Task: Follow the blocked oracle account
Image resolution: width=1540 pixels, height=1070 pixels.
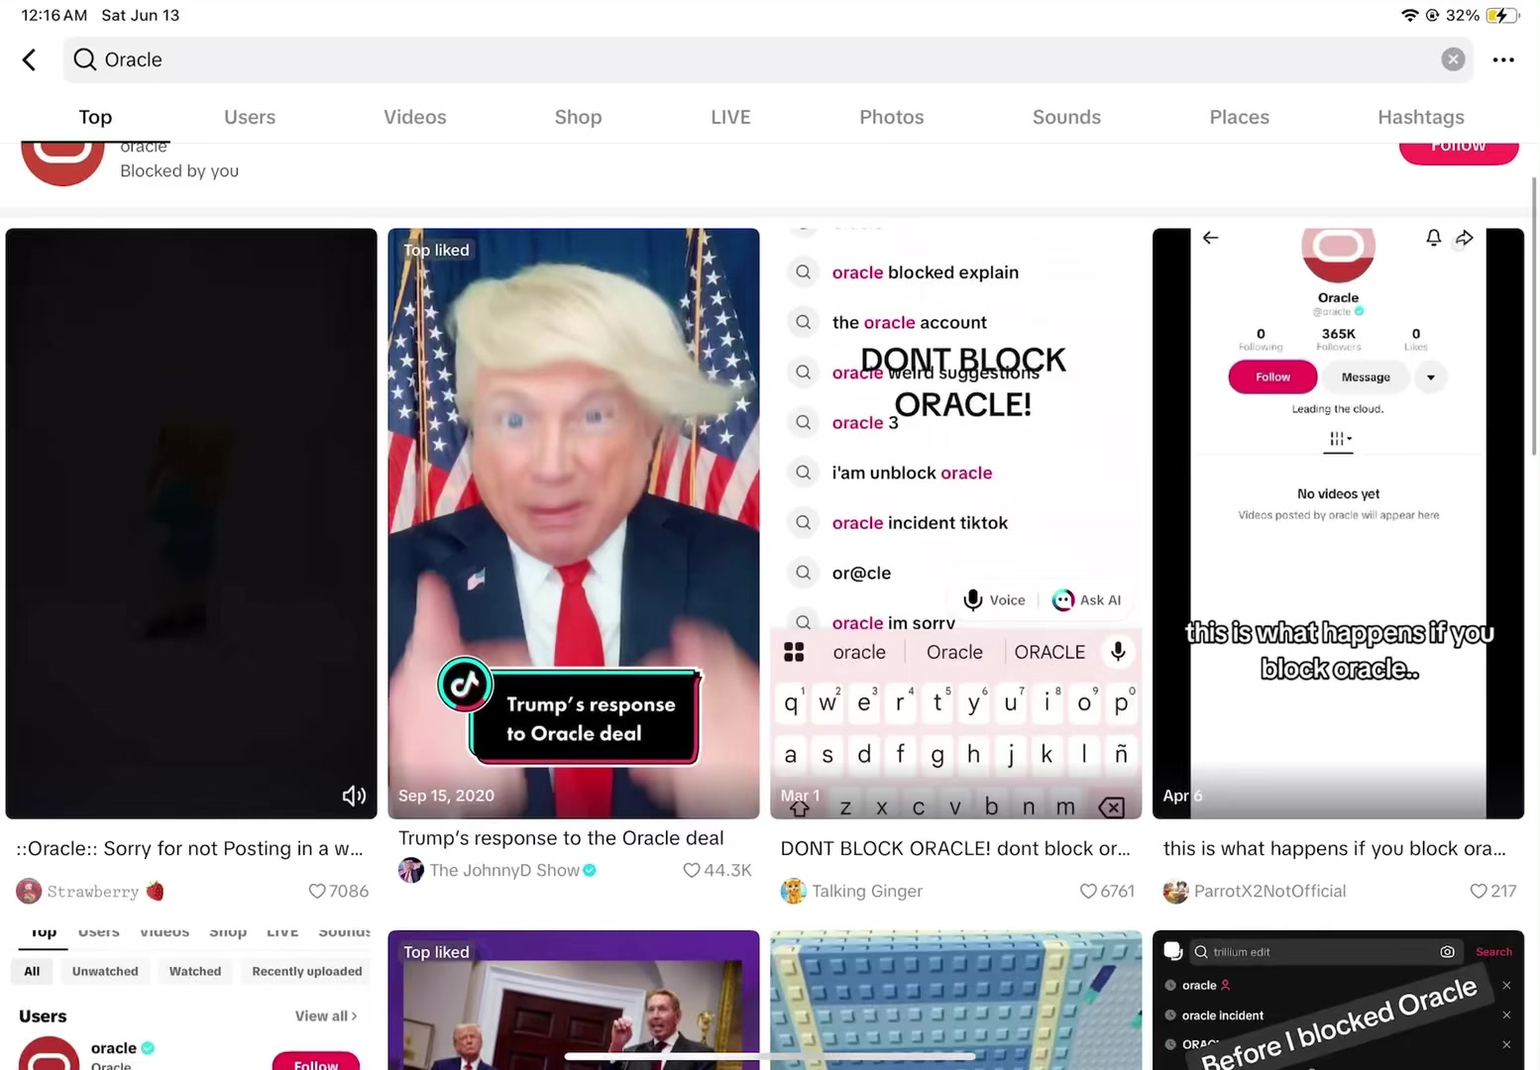Action: (x=1458, y=152)
